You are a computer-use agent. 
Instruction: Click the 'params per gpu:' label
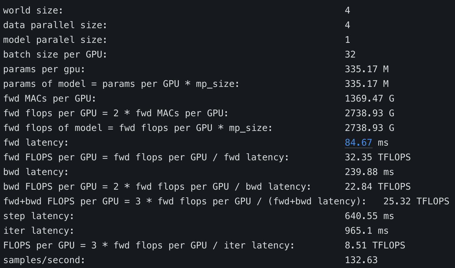(x=44, y=69)
